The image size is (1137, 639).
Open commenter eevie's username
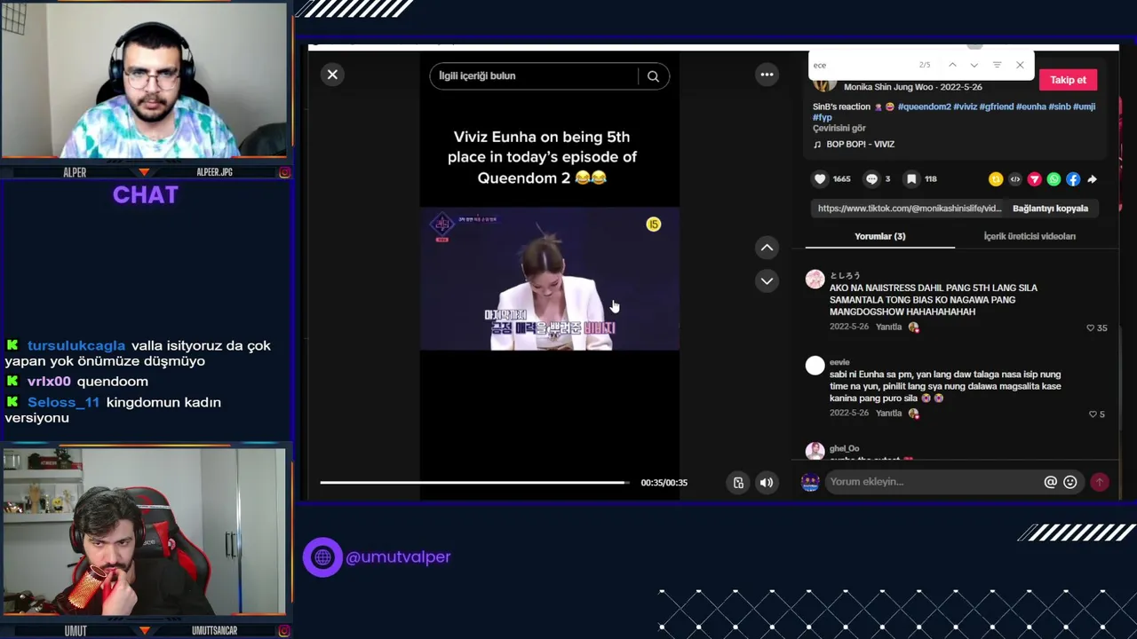click(x=839, y=362)
